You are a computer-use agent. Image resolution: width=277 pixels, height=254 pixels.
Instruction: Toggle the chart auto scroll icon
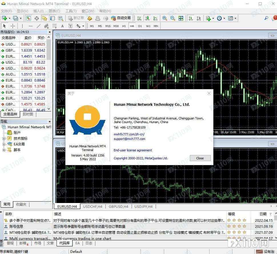click(x=190, y=18)
